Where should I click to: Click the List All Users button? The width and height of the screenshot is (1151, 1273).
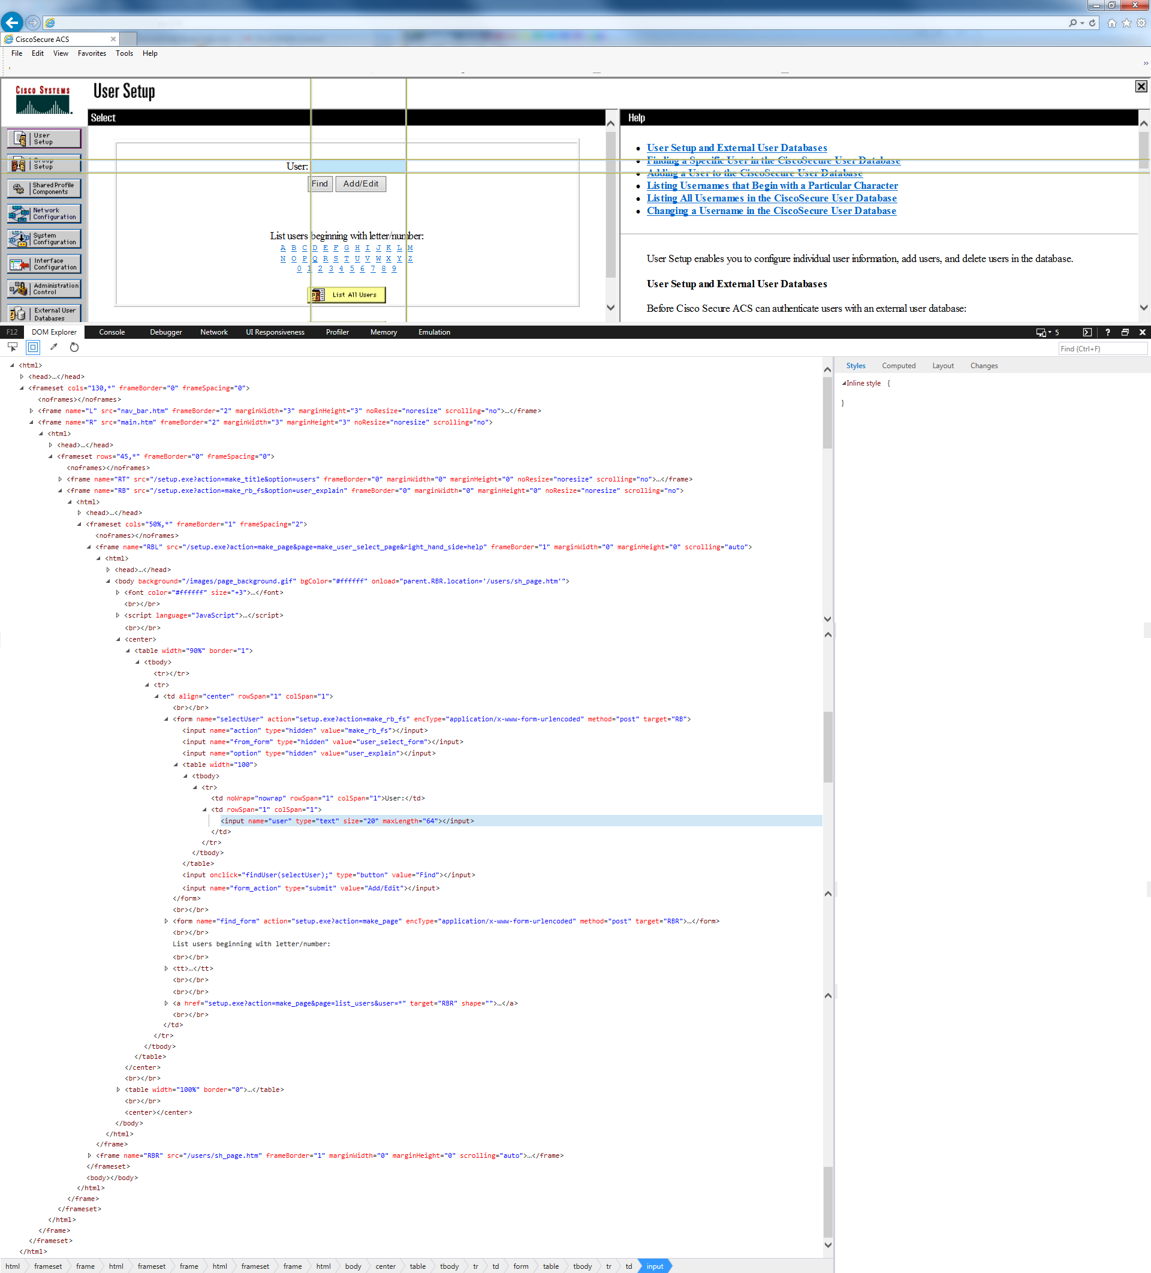(x=346, y=295)
